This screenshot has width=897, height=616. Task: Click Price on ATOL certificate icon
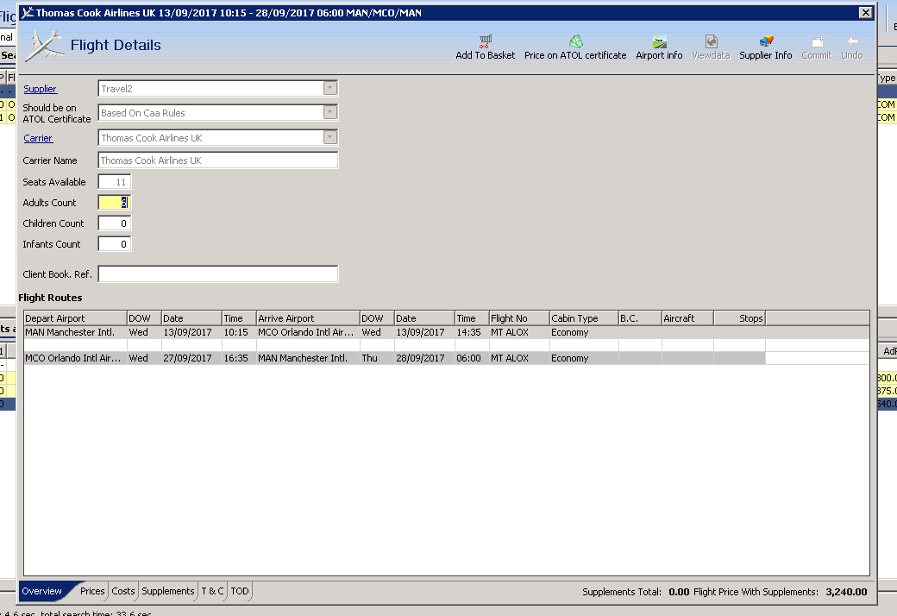click(575, 41)
